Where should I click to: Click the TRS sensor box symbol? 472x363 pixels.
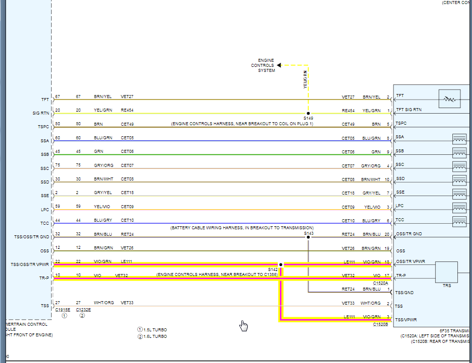[446, 272]
